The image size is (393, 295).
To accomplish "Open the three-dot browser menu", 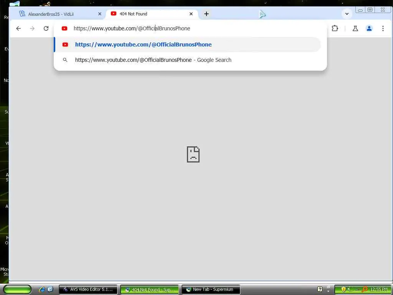I will pos(383,28).
